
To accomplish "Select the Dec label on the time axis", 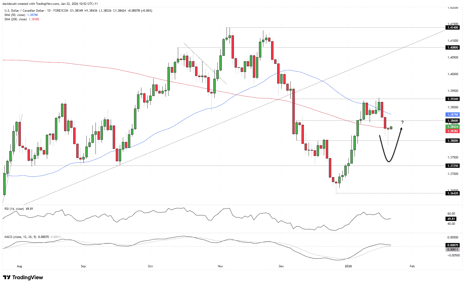I will [x=281, y=266].
